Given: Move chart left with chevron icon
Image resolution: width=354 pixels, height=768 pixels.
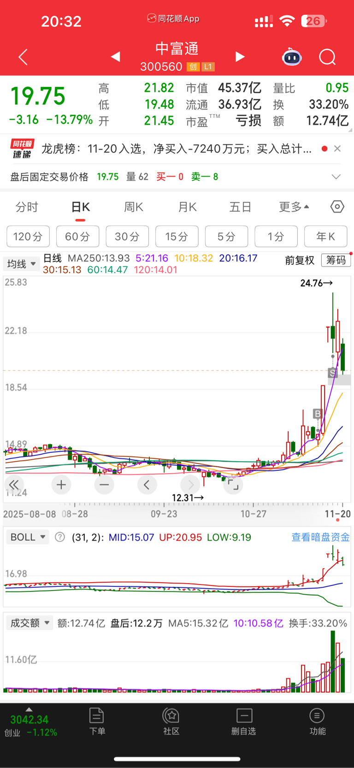Looking at the screenshot, I should coord(147,485).
